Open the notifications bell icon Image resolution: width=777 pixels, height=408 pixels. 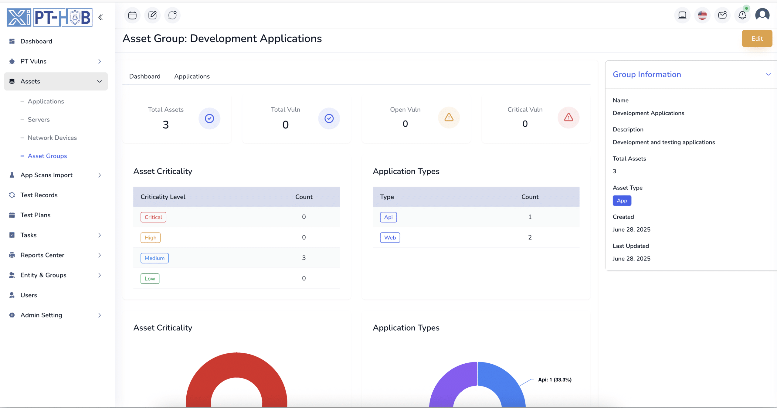pos(742,15)
